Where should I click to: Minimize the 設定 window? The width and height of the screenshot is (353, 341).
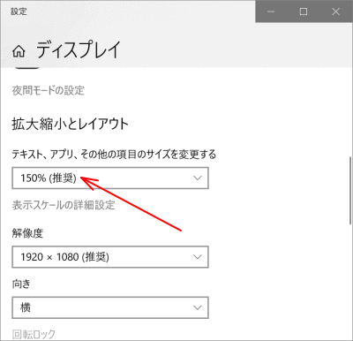click(271, 11)
